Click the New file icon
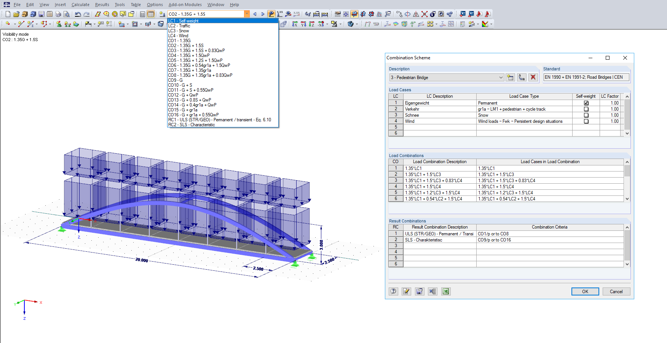 tap(8, 14)
